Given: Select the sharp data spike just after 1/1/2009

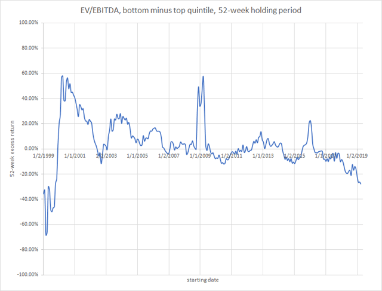Looking at the screenshot, I should pos(204,76).
